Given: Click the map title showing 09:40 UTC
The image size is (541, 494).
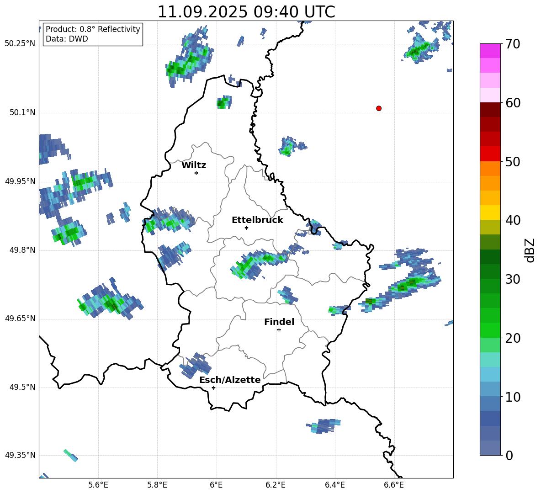Looking at the screenshot, I should [246, 12].
